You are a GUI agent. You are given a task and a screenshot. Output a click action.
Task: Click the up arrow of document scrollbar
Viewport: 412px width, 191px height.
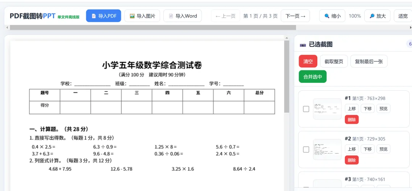coord(286,38)
